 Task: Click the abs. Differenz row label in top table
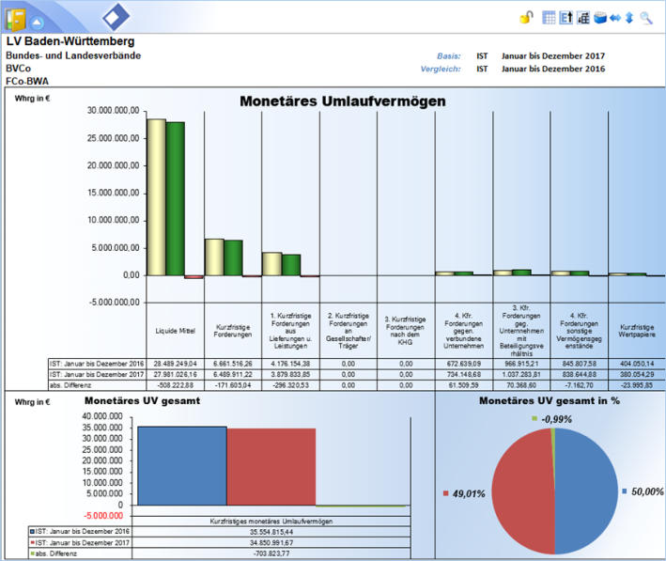point(73,384)
